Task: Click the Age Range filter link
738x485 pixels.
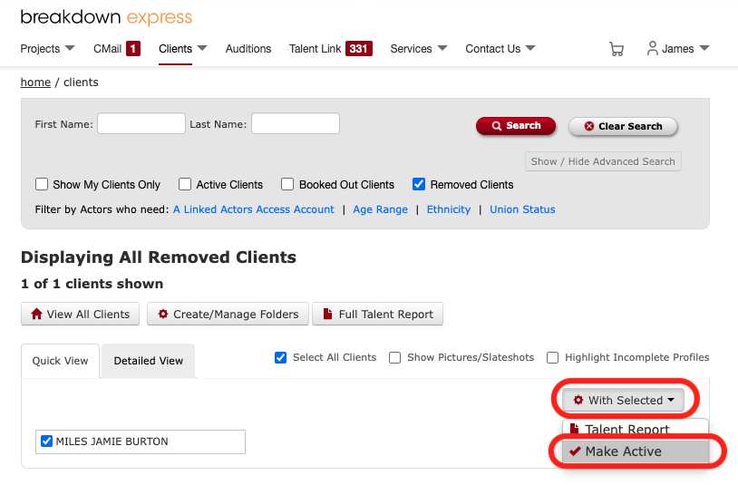Action: tap(380, 209)
